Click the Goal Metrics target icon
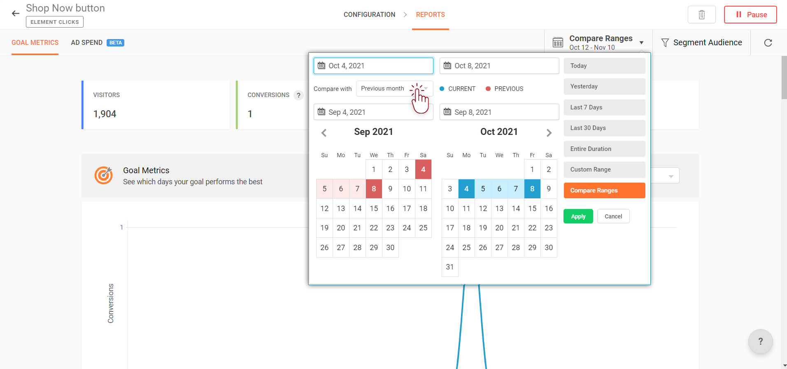Screen dimensions: 787x369 coord(104,175)
